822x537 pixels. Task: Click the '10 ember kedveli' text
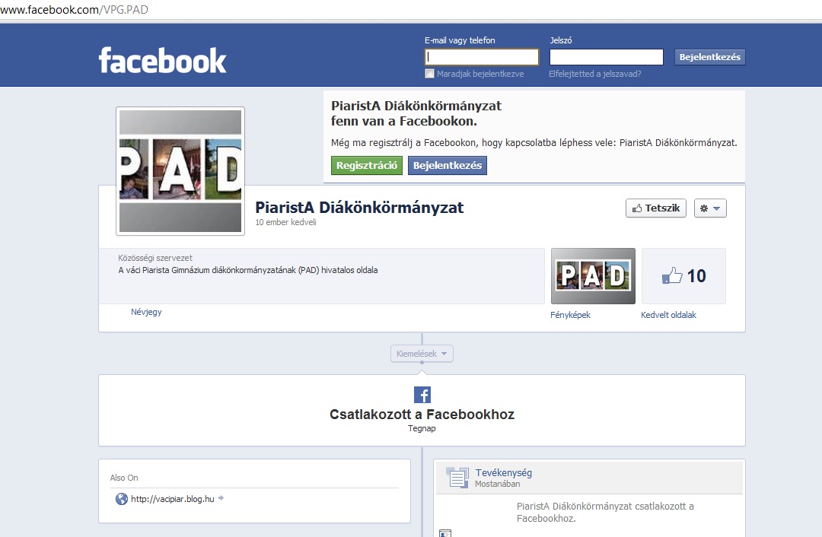(285, 222)
